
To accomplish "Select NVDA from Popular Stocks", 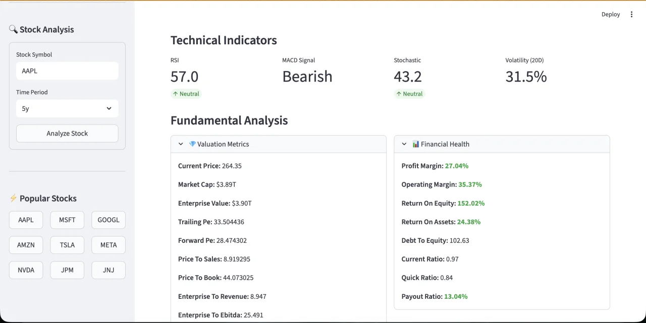I will pyautogui.click(x=26, y=270).
